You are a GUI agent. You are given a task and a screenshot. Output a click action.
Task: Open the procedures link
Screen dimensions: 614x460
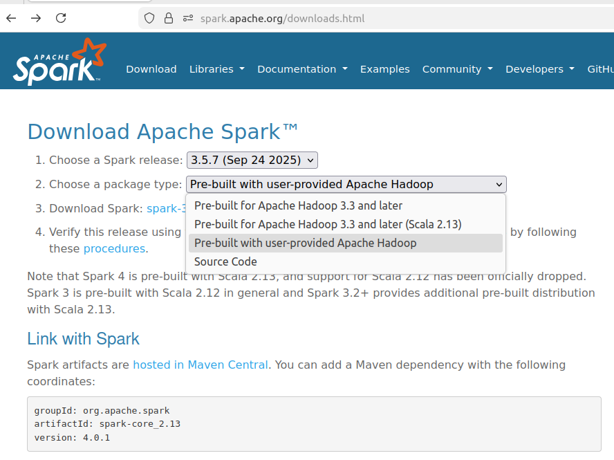point(114,249)
